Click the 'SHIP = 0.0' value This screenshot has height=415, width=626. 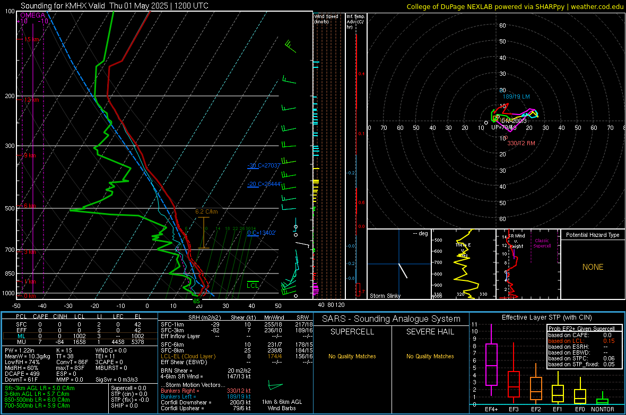tap(124, 405)
